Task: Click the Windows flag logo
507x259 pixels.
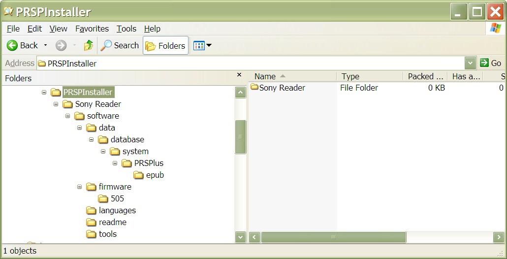Action: point(495,28)
